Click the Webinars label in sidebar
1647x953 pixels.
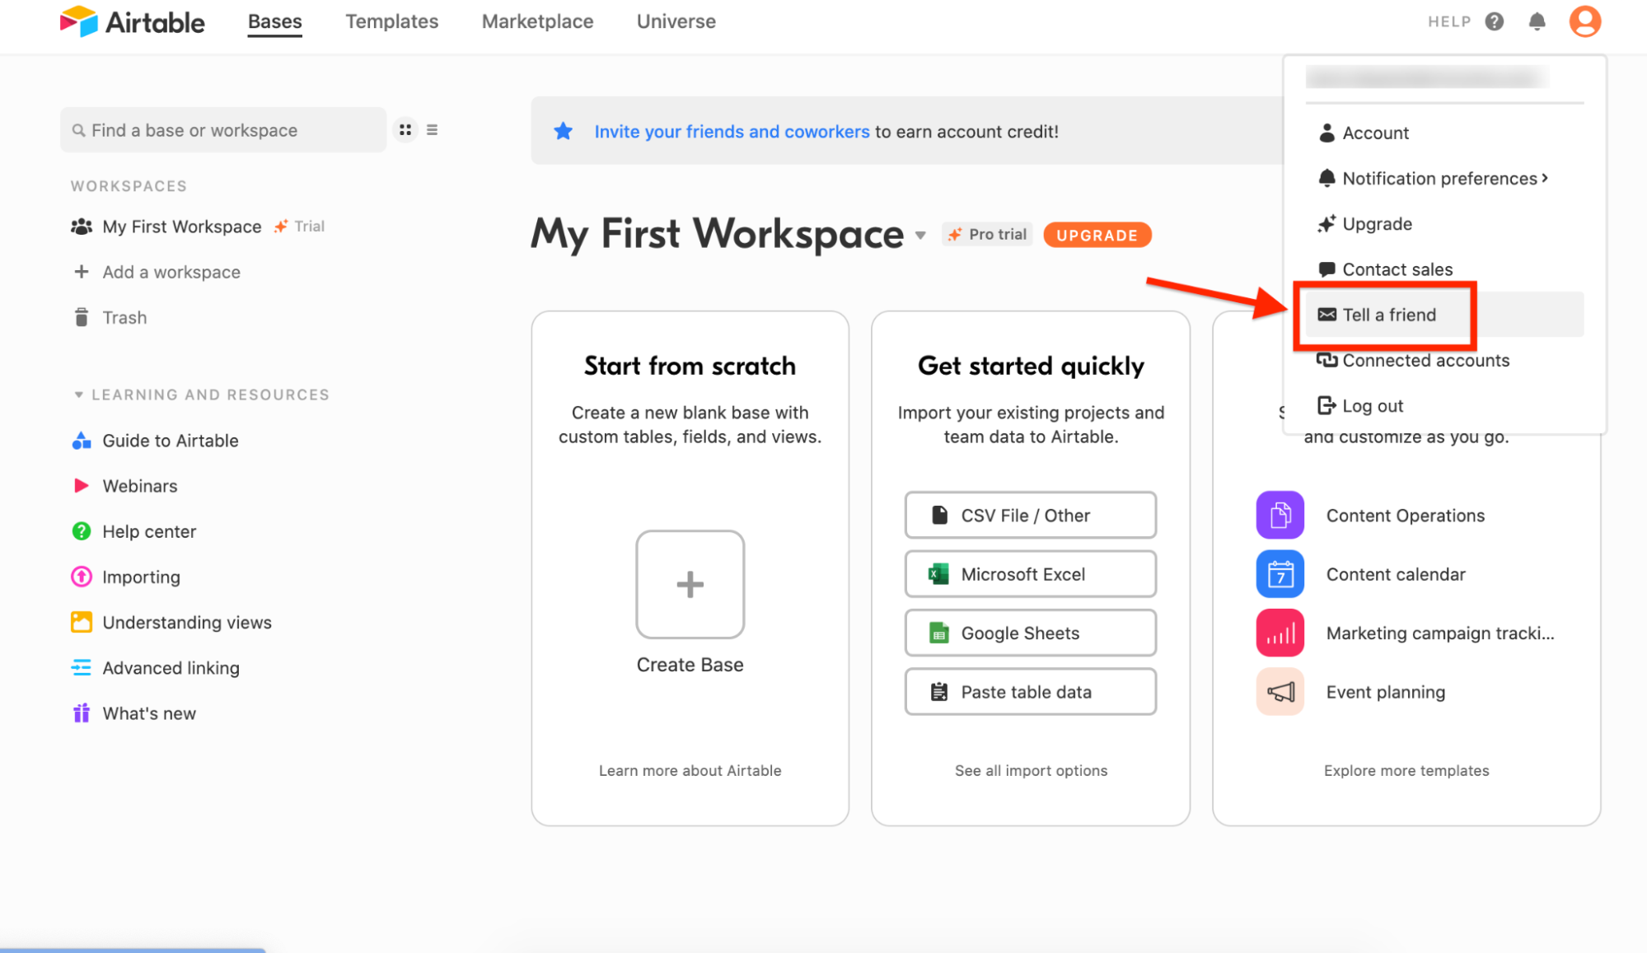140,486
